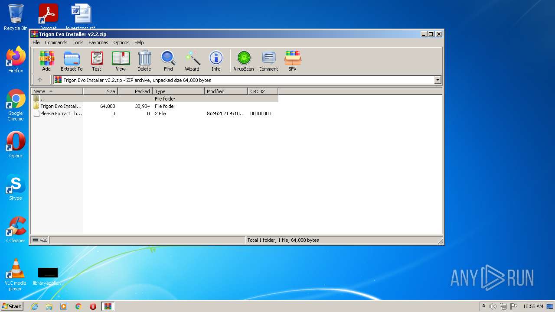Open the Start menu
555x312 pixels.
coord(12,306)
